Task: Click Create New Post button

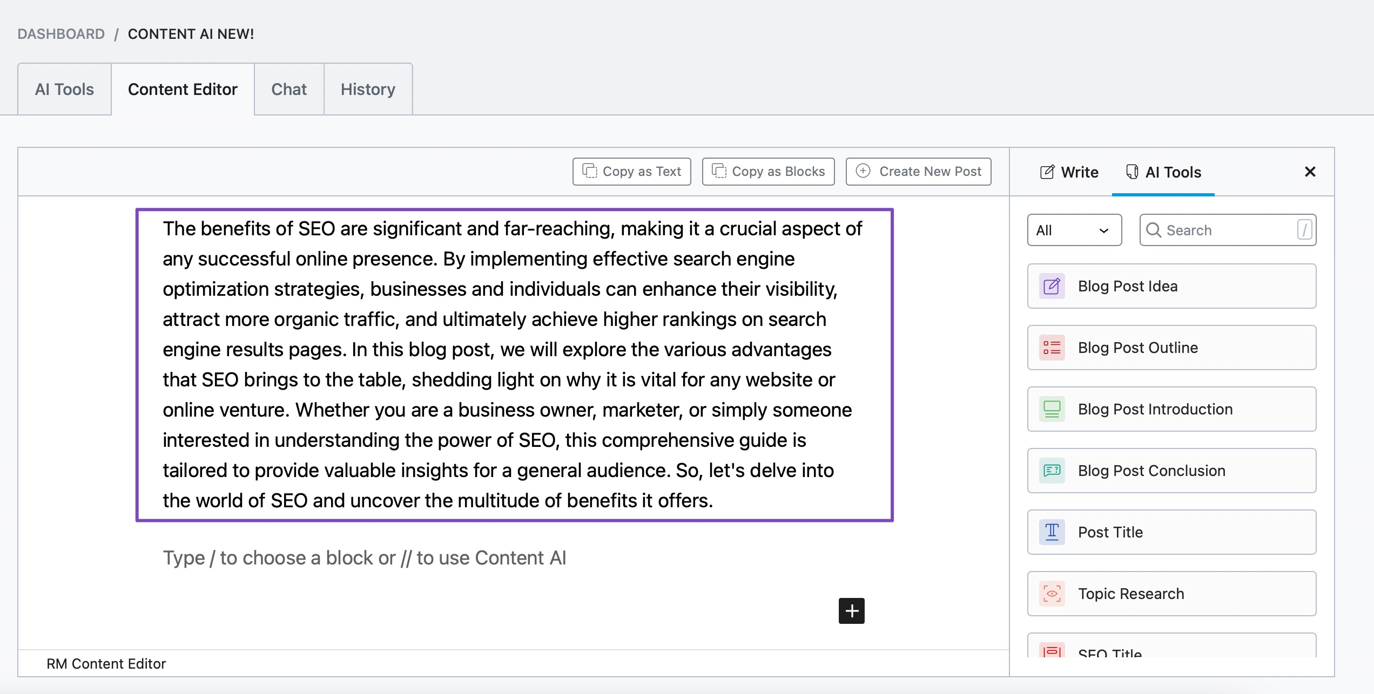Action: [x=919, y=172]
